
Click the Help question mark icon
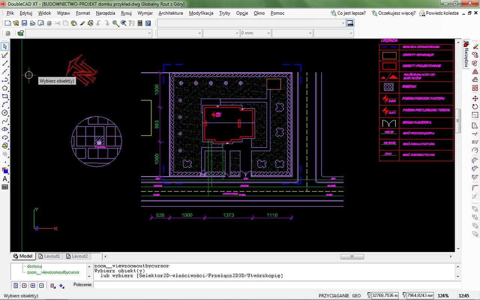[x=148, y=23]
